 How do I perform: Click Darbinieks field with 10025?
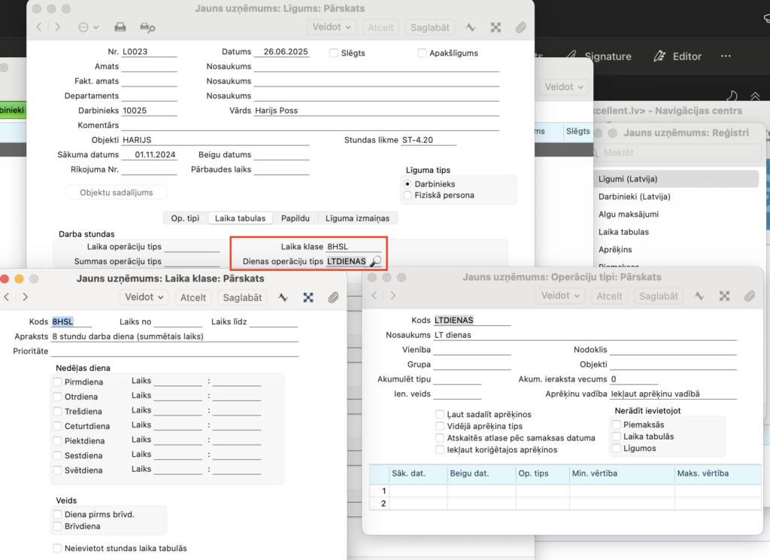(150, 111)
